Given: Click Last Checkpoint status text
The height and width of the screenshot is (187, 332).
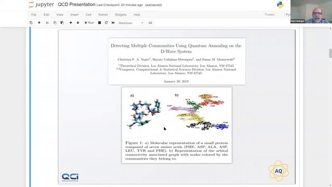Looking at the screenshot, I should 119,5.
